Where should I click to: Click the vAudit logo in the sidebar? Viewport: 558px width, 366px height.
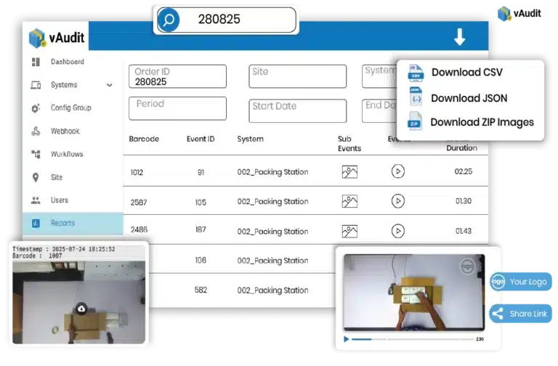(57, 38)
